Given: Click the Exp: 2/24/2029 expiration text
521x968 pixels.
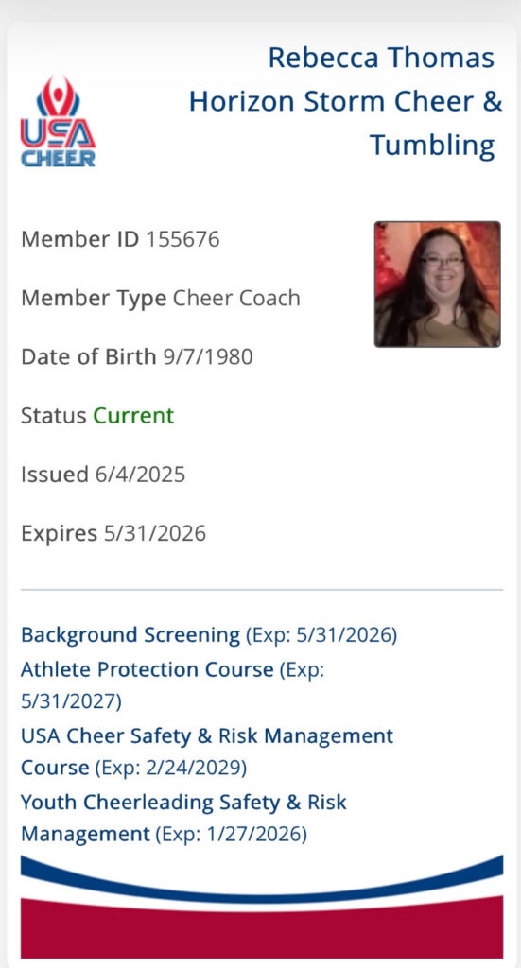Looking at the screenshot, I should pos(170,769).
